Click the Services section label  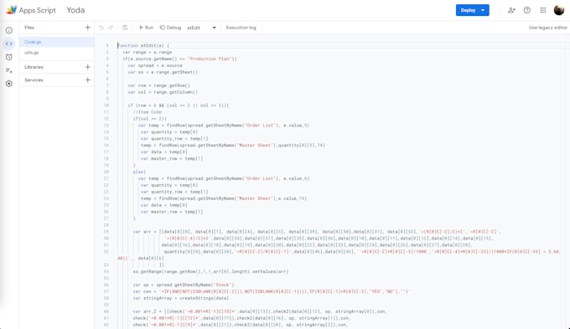click(x=34, y=80)
